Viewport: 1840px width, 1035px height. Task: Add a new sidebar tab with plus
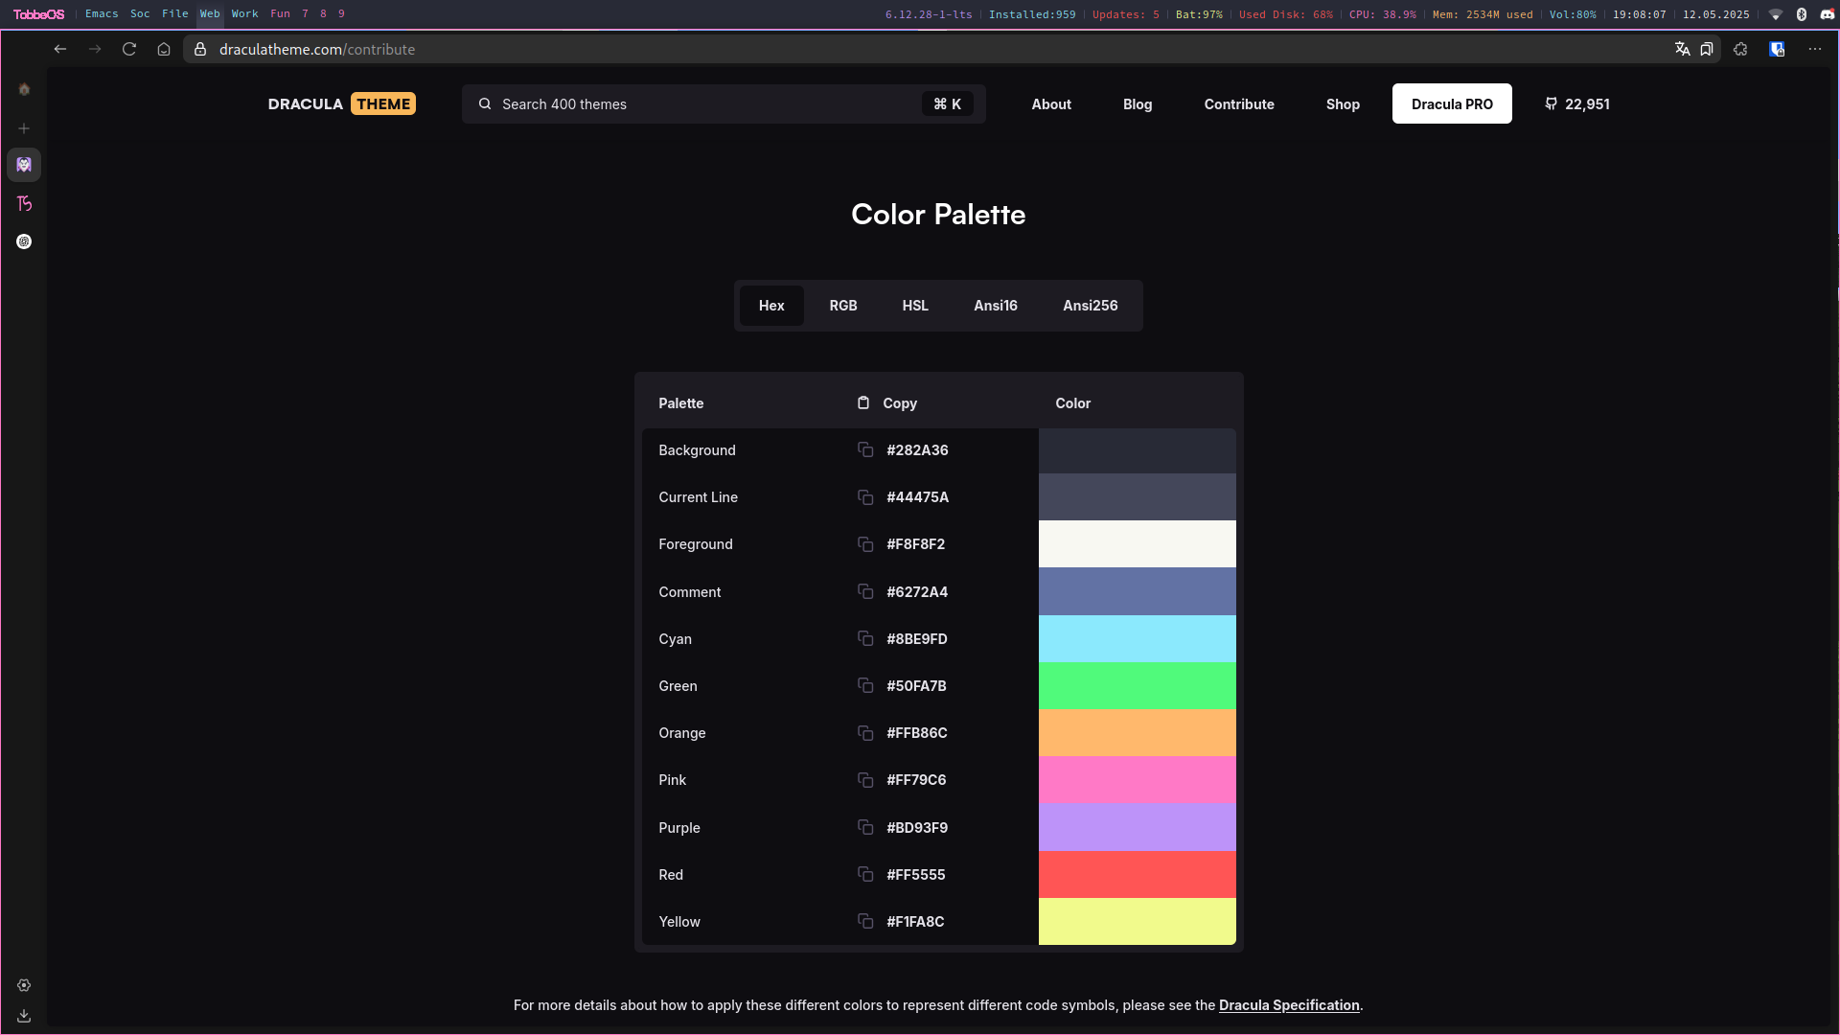pos(24,128)
